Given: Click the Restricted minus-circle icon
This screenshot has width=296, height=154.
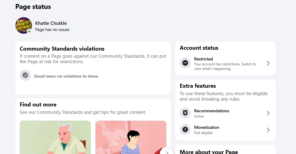Looking at the screenshot, I should point(185,63).
